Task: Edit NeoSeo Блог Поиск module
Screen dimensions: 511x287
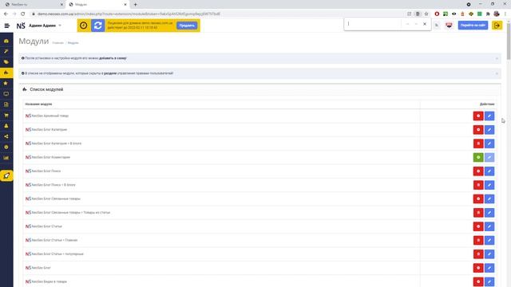Action: (489, 171)
